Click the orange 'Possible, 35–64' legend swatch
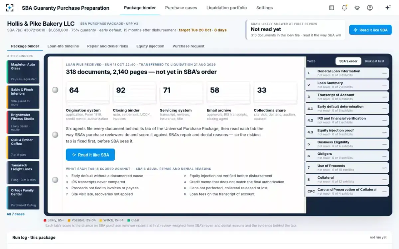This screenshot has height=249, width=399. pos(69,220)
